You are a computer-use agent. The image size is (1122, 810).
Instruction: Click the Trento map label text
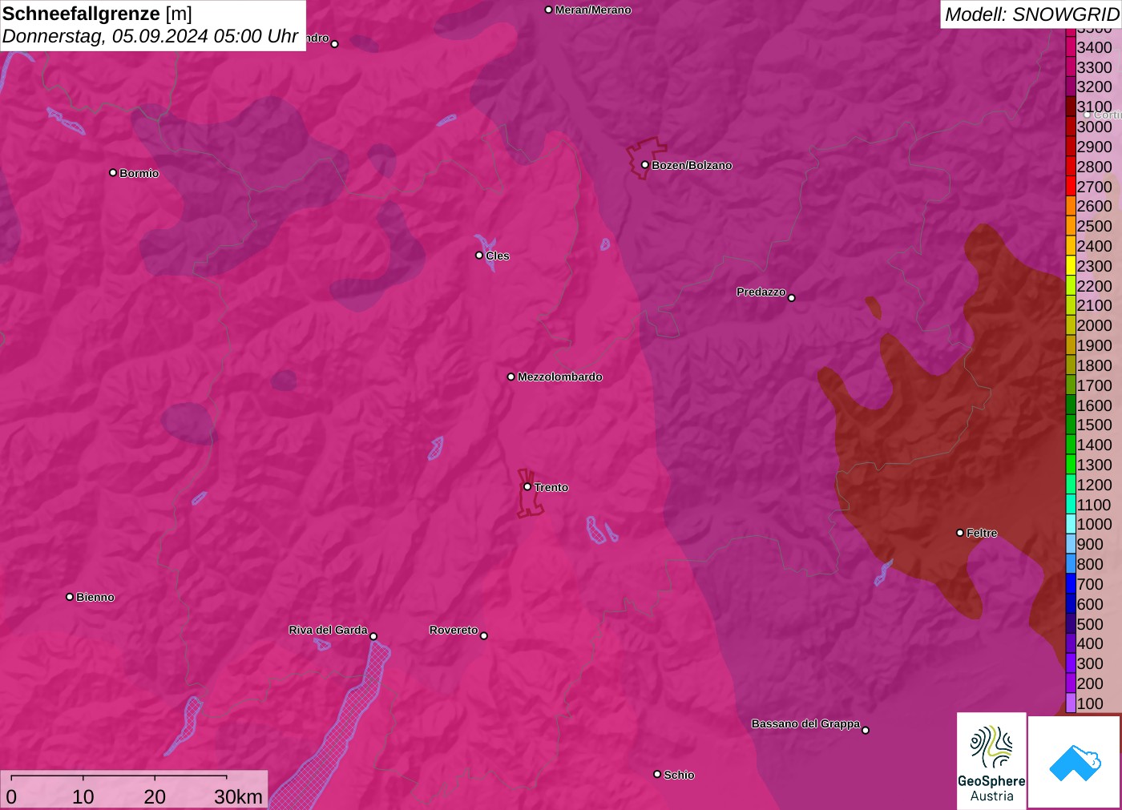point(551,487)
